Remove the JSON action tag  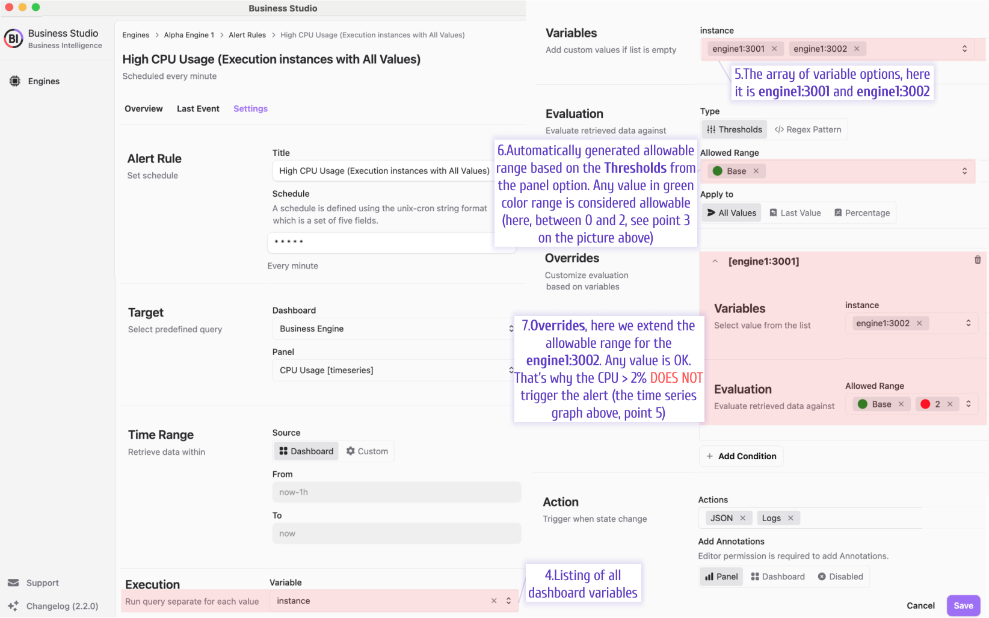pos(743,518)
